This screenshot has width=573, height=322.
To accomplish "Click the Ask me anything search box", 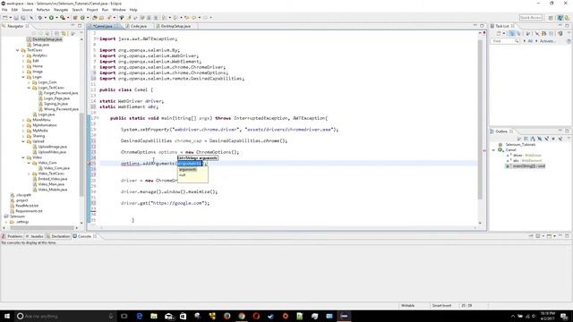I will pos(65,316).
